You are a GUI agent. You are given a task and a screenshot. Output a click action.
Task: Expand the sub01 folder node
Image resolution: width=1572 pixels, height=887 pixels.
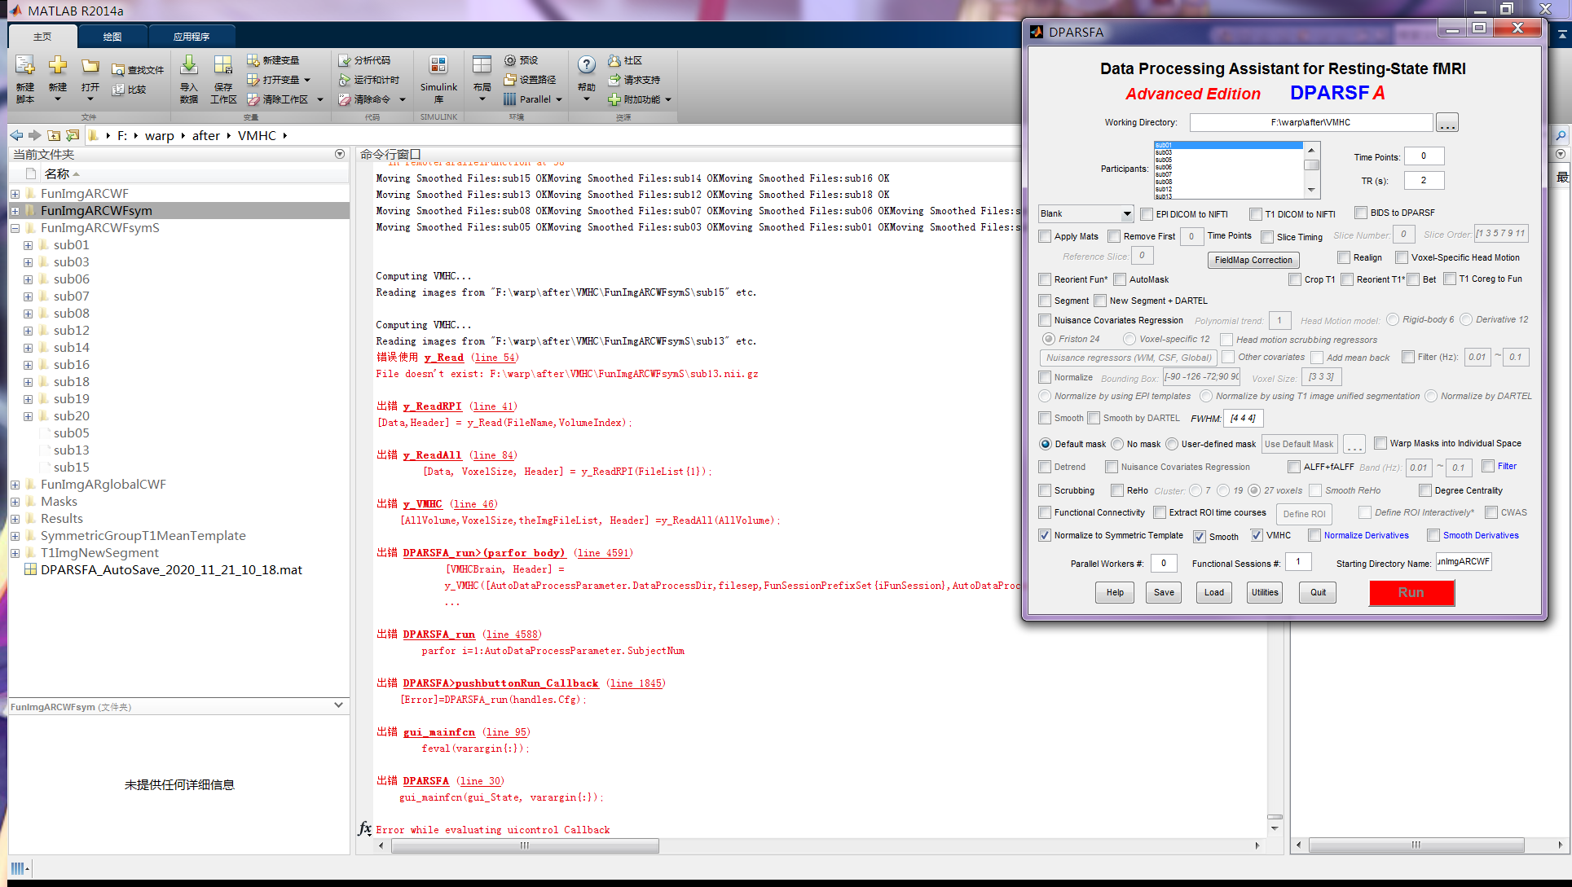pos(28,245)
